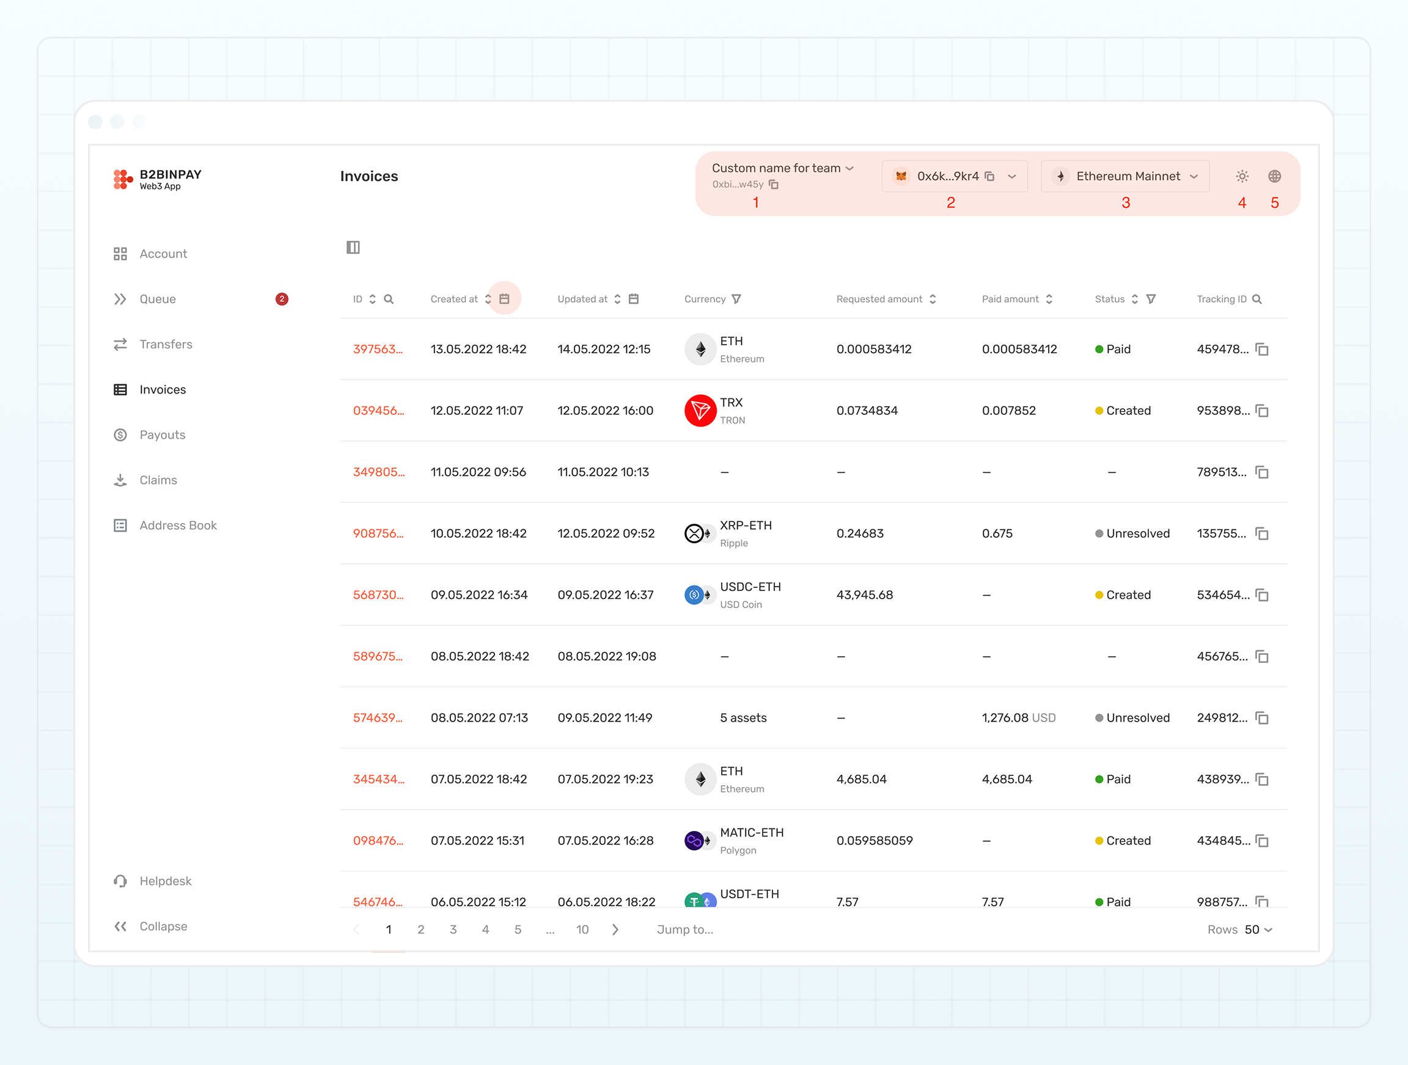Screen dimensions: 1408x1065
Task: Open invoice 039456 link
Action: tap(378, 411)
